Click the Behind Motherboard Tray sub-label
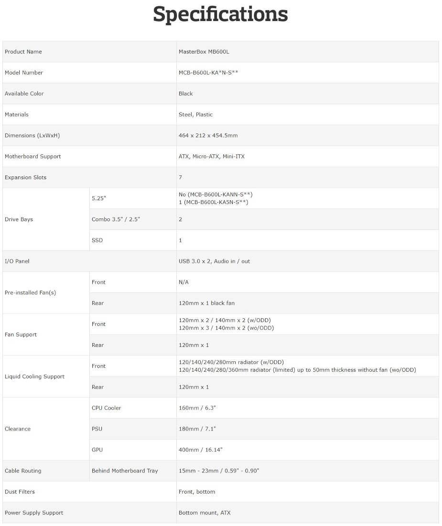442x526 pixels. click(x=125, y=471)
